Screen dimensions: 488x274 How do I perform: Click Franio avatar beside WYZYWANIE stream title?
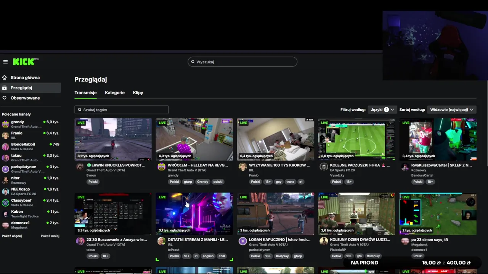coord(242,167)
